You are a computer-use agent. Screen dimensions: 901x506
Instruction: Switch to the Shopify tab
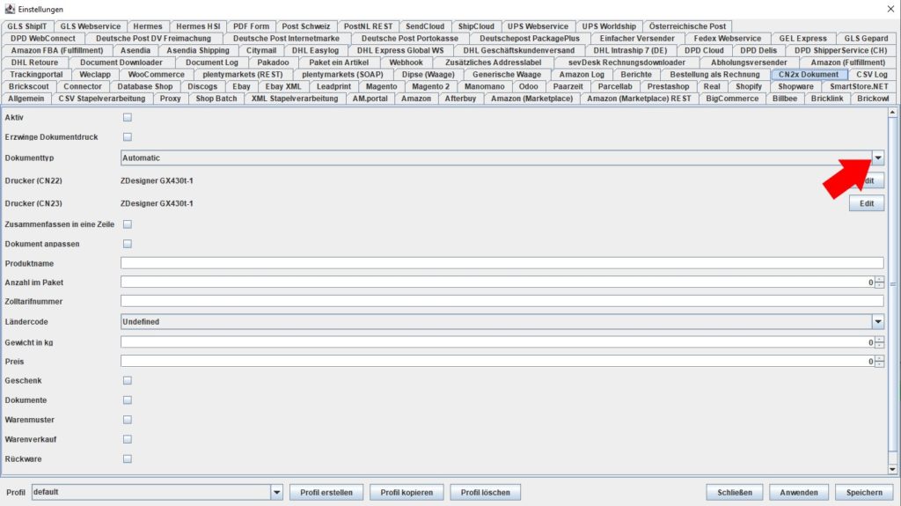[x=749, y=87]
